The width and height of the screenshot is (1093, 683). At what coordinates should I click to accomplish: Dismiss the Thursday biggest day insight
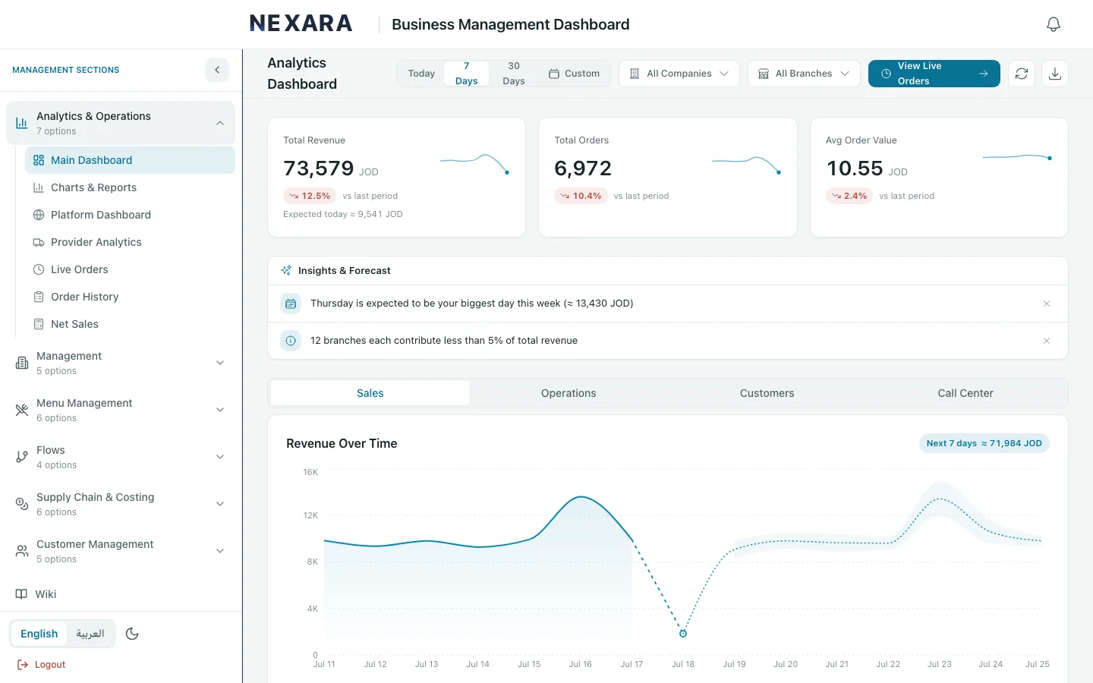click(x=1047, y=304)
